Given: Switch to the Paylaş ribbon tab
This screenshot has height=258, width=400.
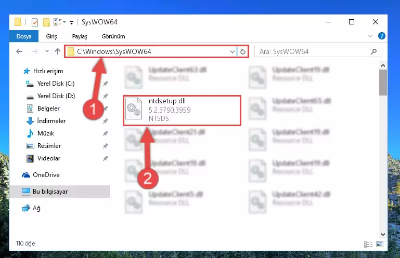Looking at the screenshot, I should point(80,36).
